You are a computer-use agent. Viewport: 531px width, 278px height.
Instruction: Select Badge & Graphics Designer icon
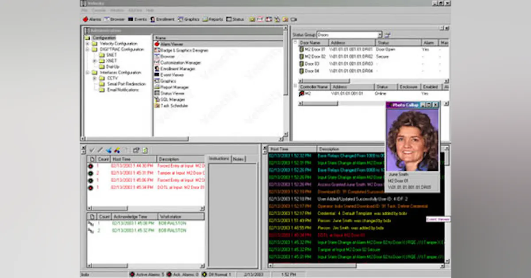click(x=157, y=50)
